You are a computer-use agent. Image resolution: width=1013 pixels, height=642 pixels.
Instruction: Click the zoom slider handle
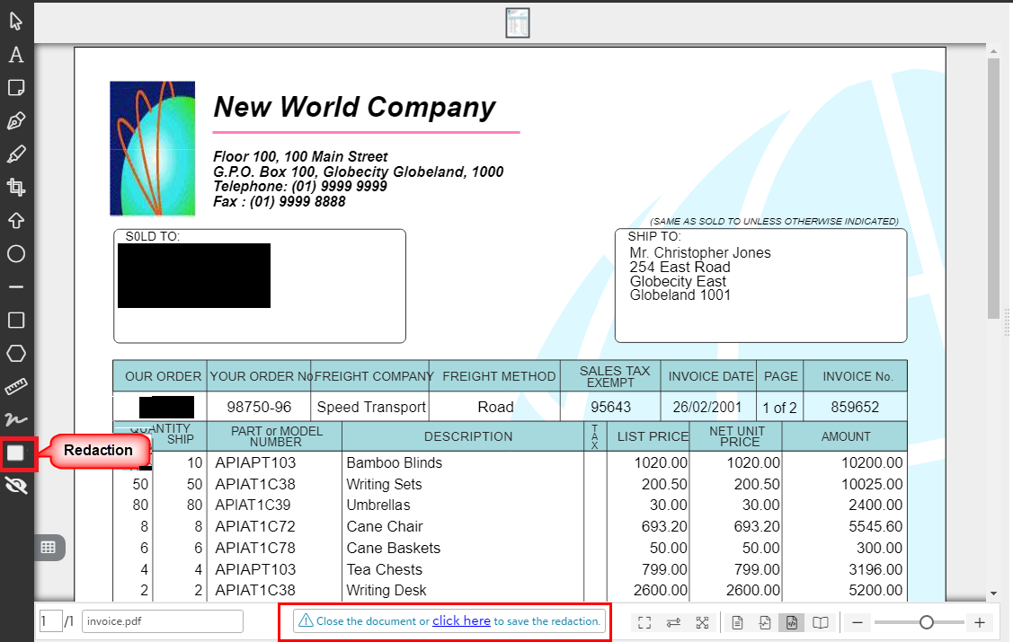[x=926, y=622]
